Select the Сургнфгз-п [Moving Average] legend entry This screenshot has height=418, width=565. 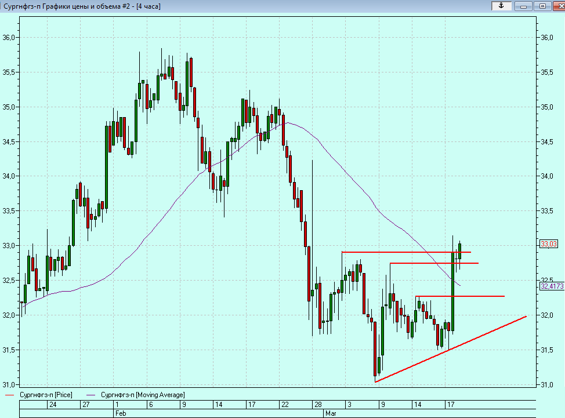point(143,395)
